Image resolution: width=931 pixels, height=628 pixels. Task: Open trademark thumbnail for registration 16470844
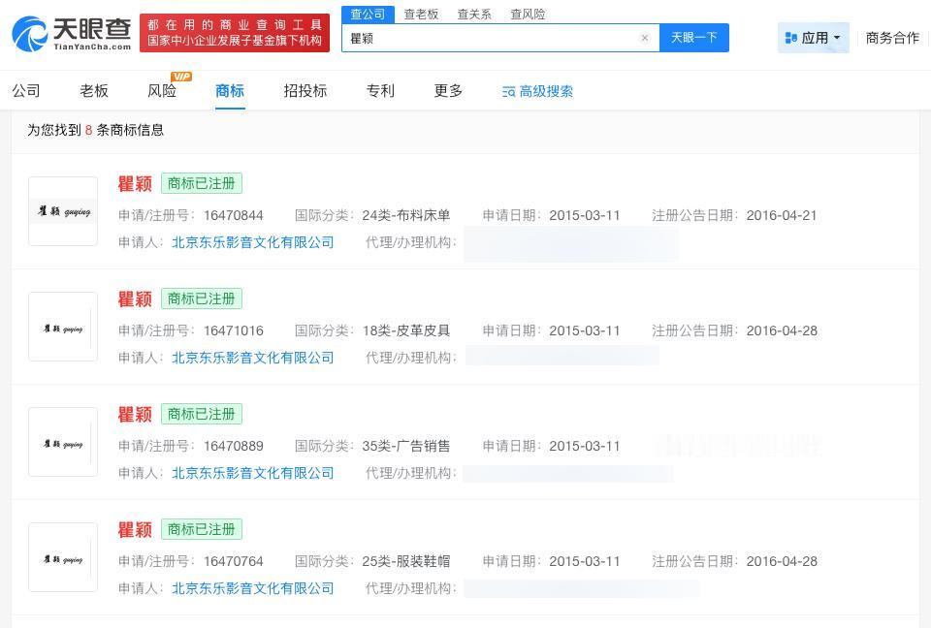[63, 211]
